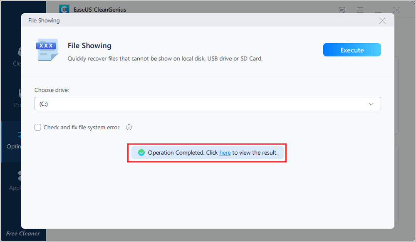Open the feedback note icon in title bar
Image resolution: width=416 pixels, height=242 pixels.
coord(342,10)
